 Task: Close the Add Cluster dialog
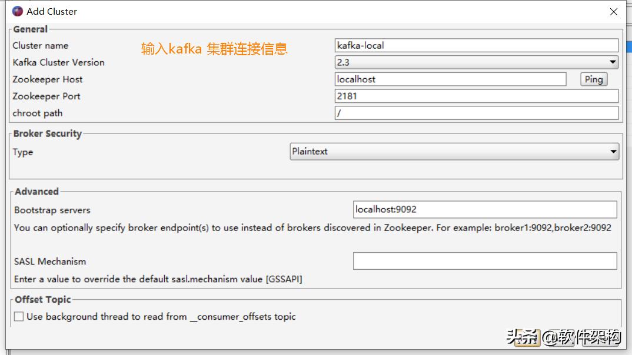613,12
